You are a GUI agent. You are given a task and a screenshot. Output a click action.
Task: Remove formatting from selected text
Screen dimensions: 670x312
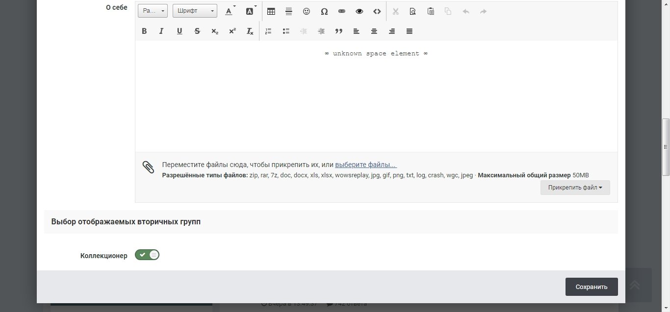(250, 31)
